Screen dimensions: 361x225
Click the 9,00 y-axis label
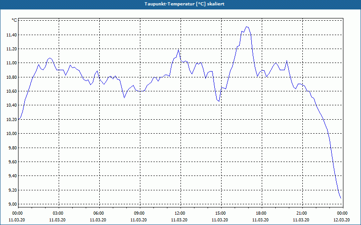pos(13,204)
